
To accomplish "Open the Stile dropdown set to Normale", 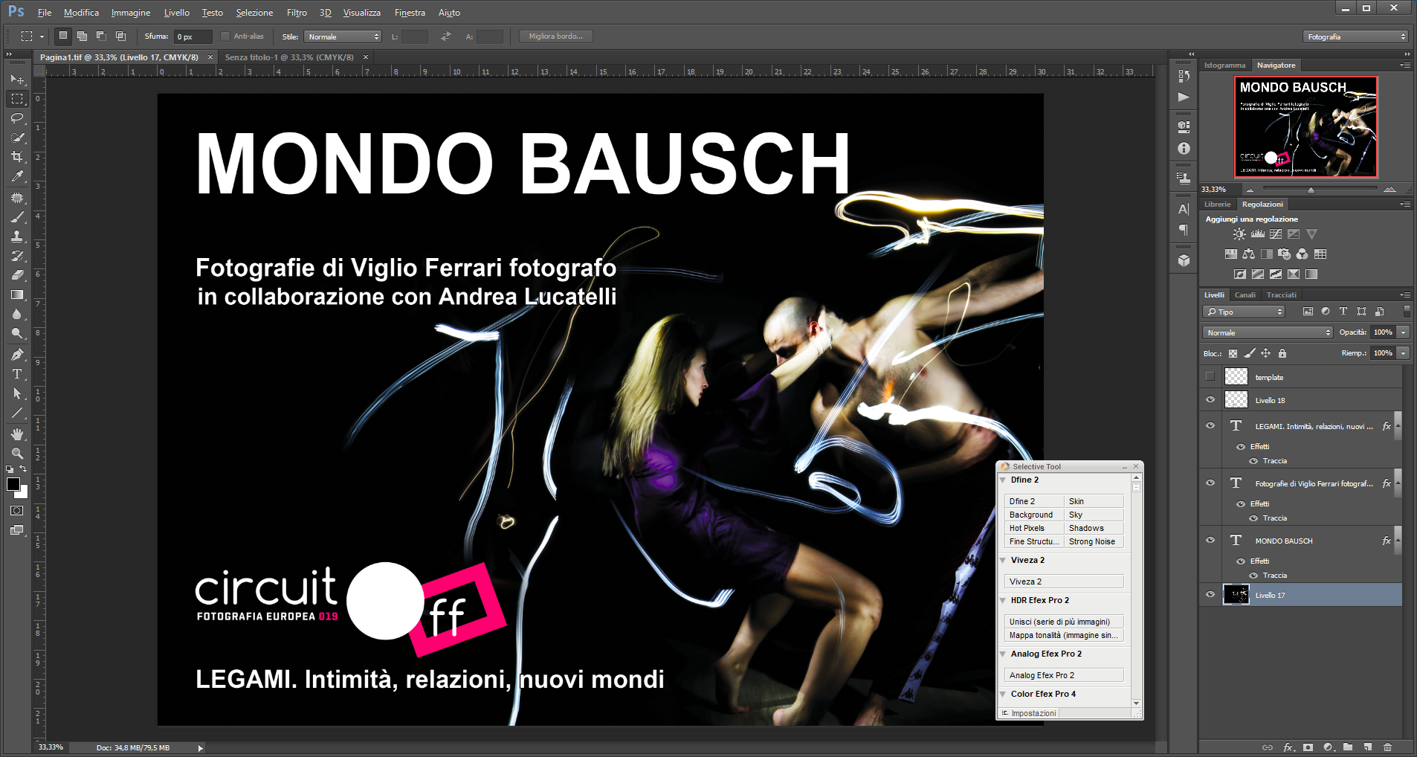I will [x=343, y=36].
